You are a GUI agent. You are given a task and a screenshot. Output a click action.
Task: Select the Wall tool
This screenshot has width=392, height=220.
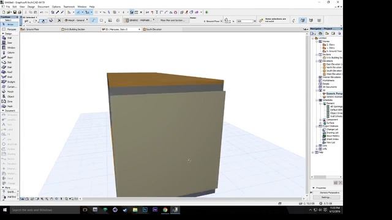pyautogui.click(x=10, y=38)
